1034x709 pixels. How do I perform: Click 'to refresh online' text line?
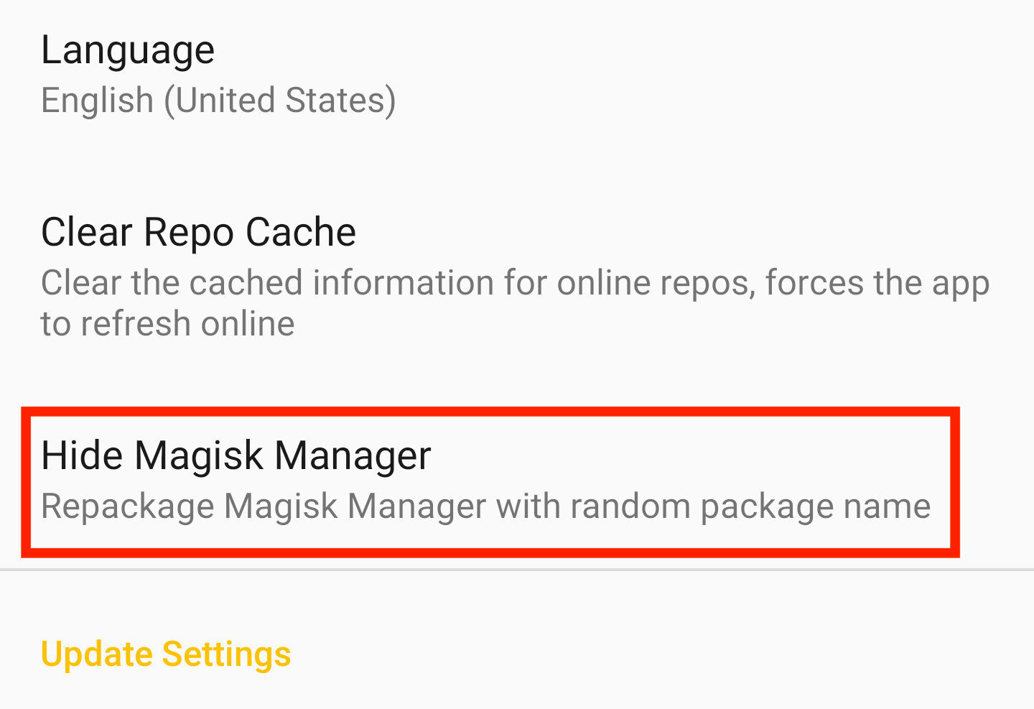click(167, 324)
